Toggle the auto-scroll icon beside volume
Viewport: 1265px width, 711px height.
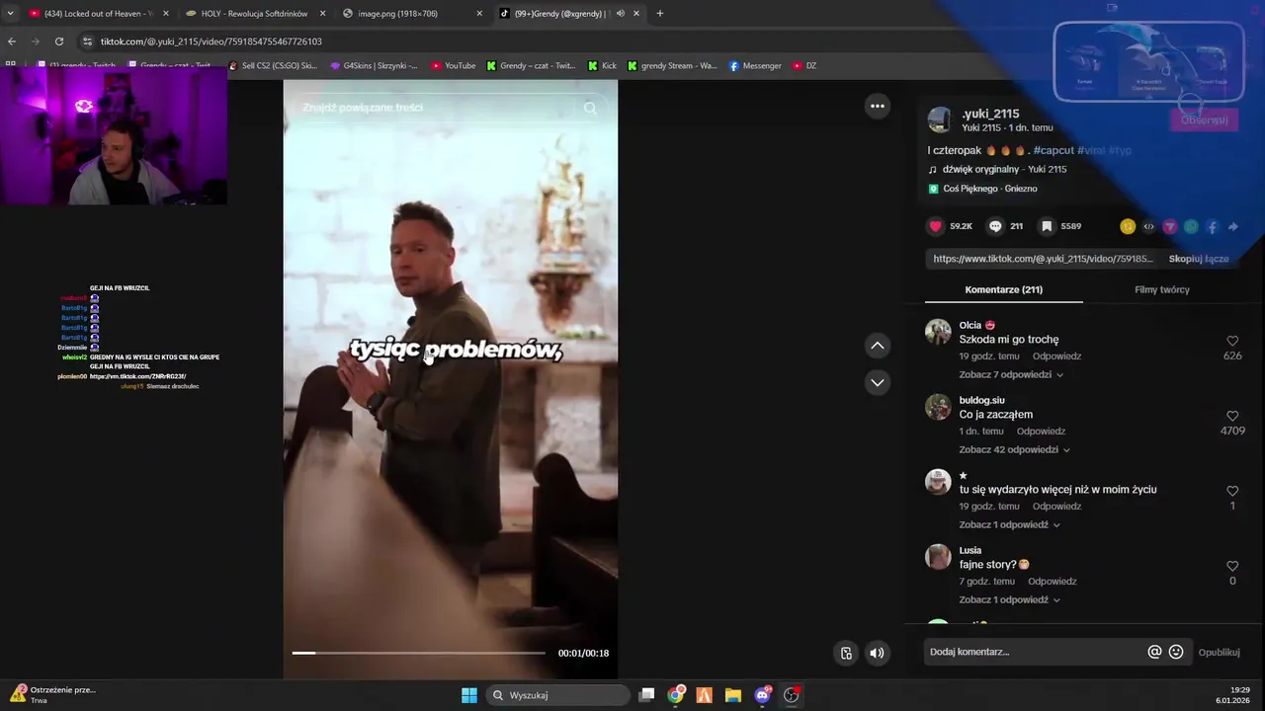846,653
